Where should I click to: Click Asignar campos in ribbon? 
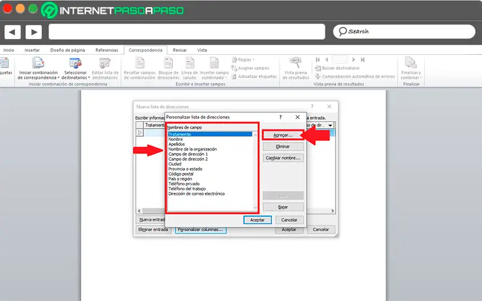pos(250,68)
